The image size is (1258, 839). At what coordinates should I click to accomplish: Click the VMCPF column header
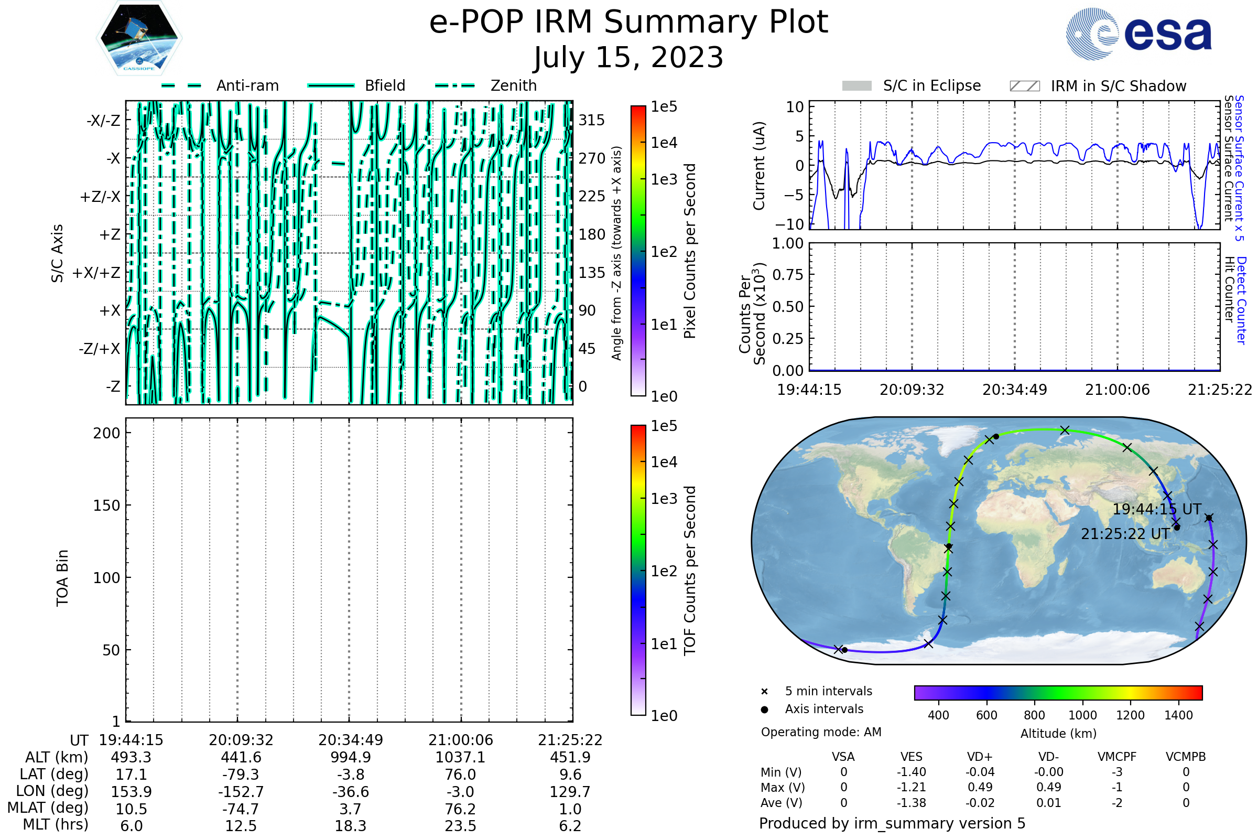pyautogui.click(x=1117, y=757)
